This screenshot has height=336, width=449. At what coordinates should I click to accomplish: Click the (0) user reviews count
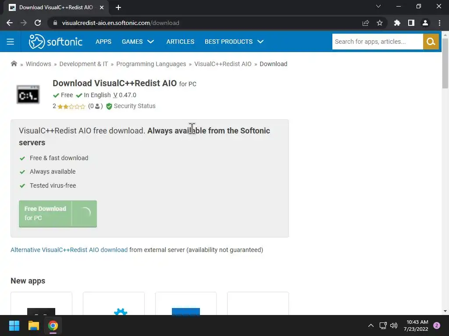click(x=95, y=106)
